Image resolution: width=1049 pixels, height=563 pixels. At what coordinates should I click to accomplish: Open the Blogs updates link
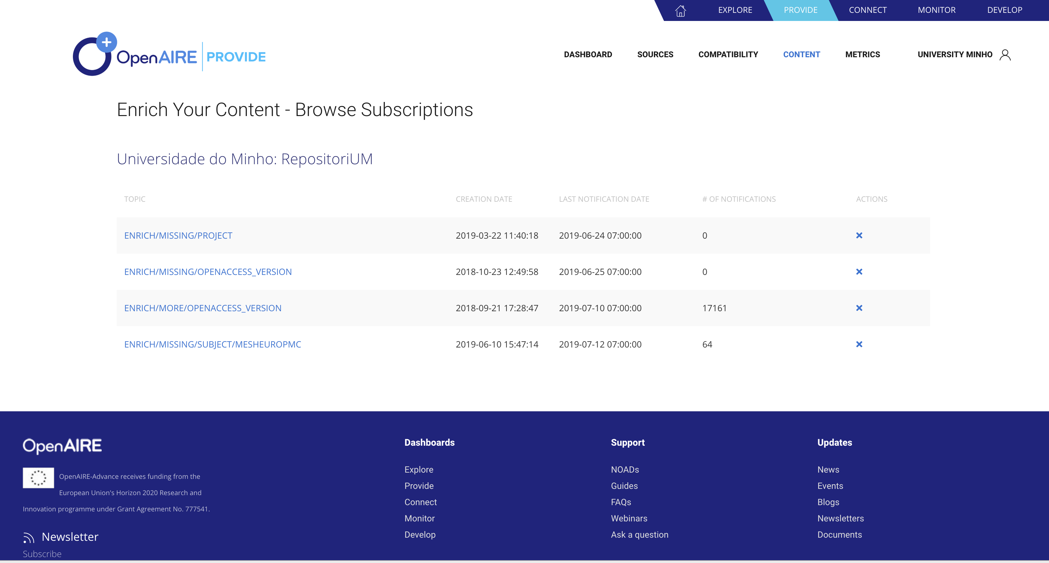coord(828,502)
